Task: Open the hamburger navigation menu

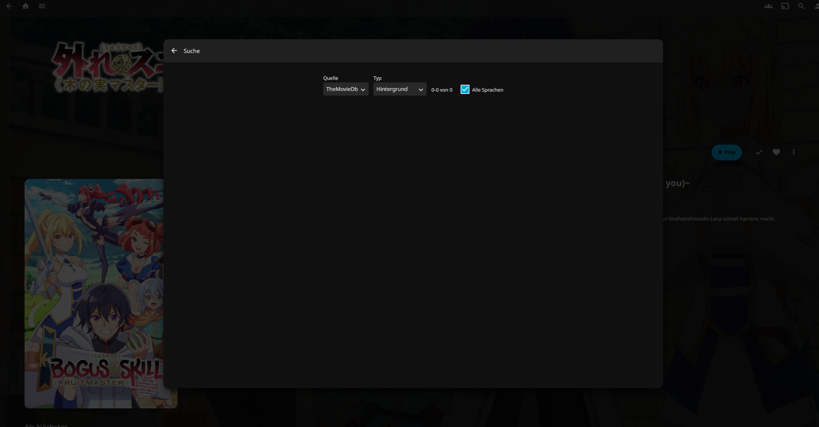Action: pyautogui.click(x=42, y=6)
